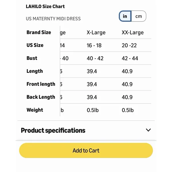
Task: Click the LAHILO Size Chart title
Action: point(45,7)
